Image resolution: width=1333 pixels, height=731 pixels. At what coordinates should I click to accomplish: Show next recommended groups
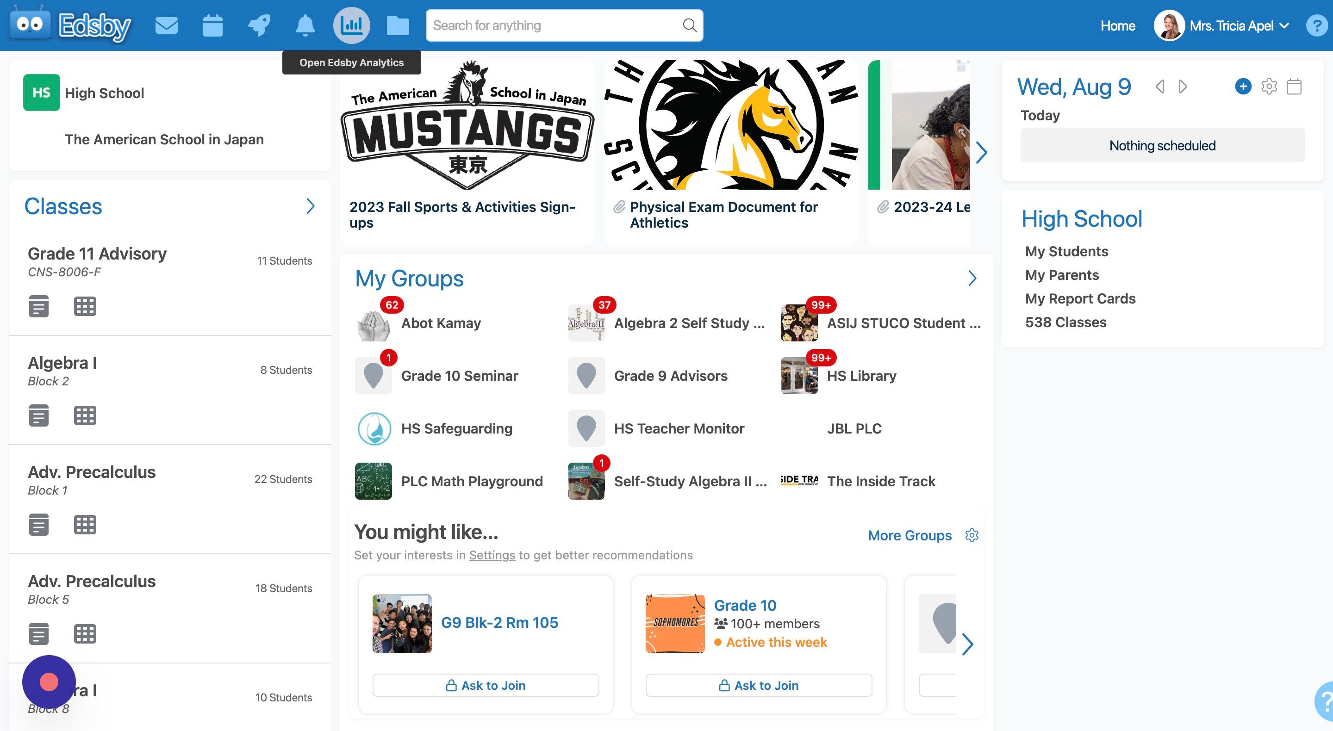point(967,644)
